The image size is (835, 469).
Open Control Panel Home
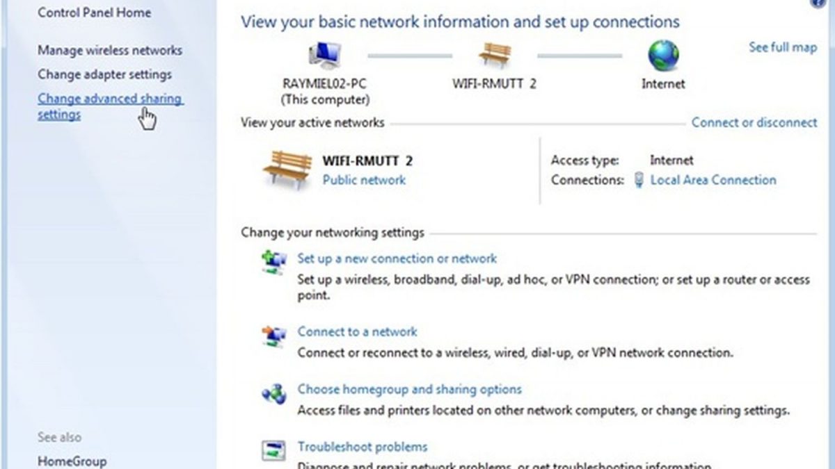click(94, 13)
